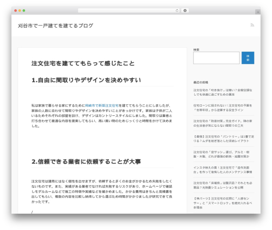Open recent post about 人感センサー and スマートロック
Viewport: 272px width, 230px height.
[x=222, y=203]
